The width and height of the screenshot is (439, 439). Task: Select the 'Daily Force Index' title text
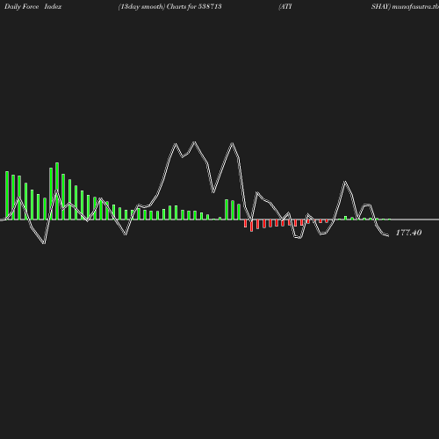tap(33, 7)
